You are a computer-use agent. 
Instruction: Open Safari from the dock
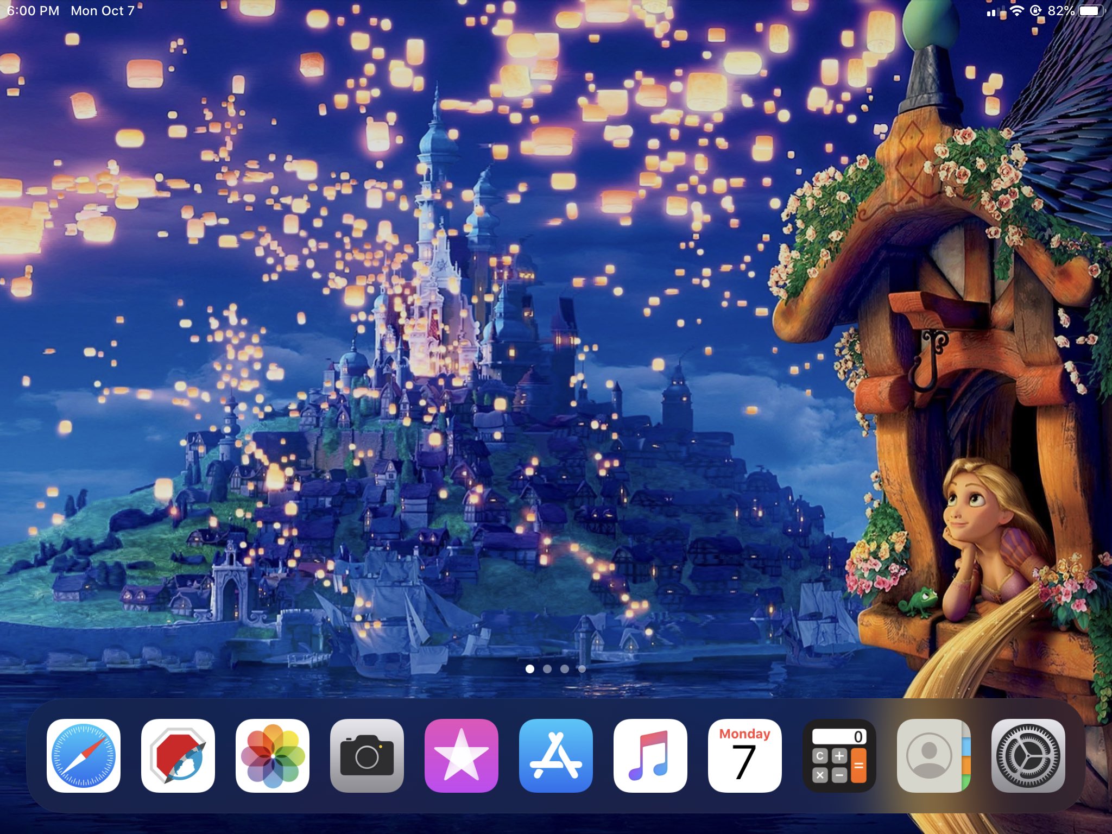click(x=84, y=755)
